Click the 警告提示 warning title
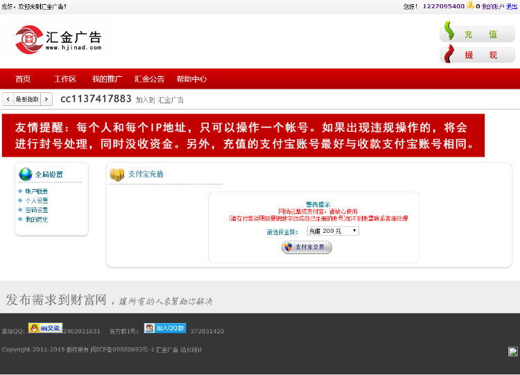 pos(318,204)
